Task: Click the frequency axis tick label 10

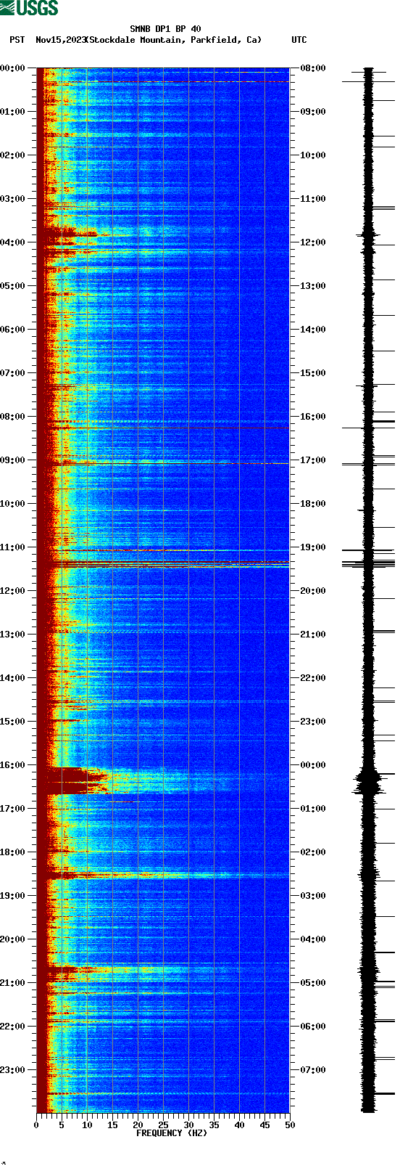Action: (x=87, y=1125)
